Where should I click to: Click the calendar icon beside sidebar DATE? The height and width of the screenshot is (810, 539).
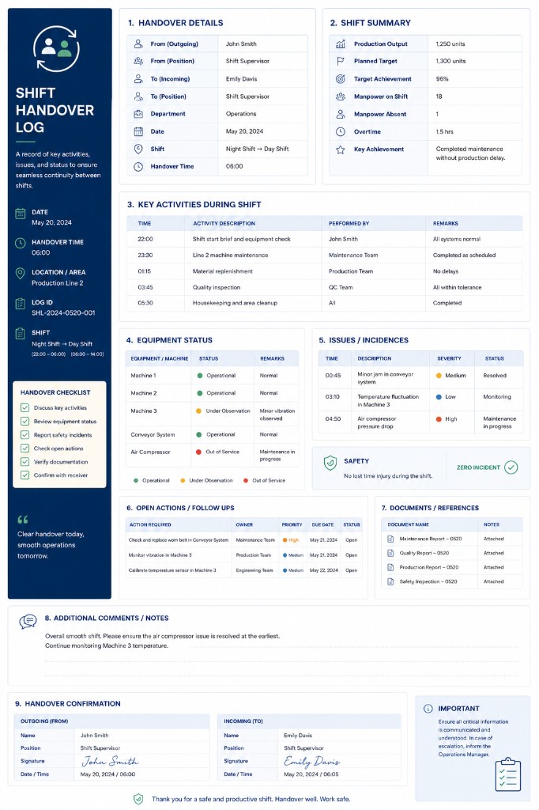[x=20, y=214]
